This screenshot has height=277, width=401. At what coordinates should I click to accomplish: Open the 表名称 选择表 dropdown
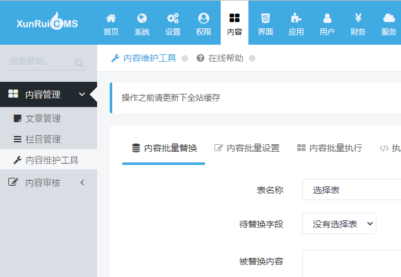pos(351,189)
